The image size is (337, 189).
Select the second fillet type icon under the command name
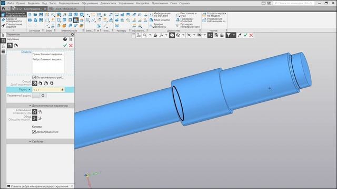click(16, 46)
